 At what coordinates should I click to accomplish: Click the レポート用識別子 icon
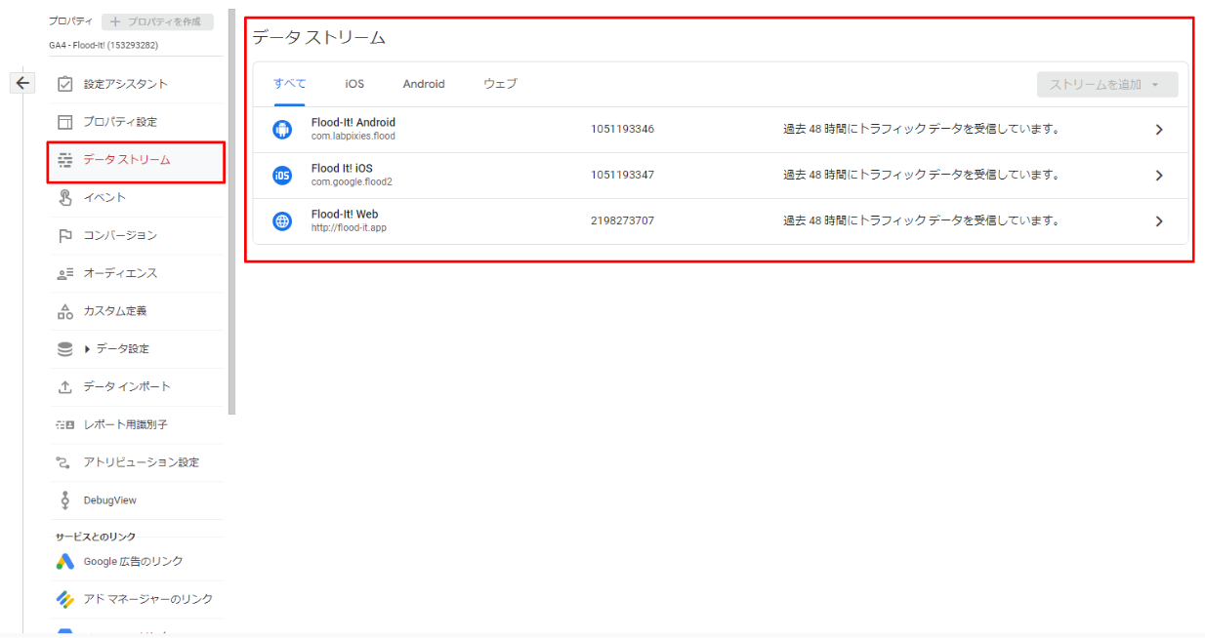pos(65,424)
